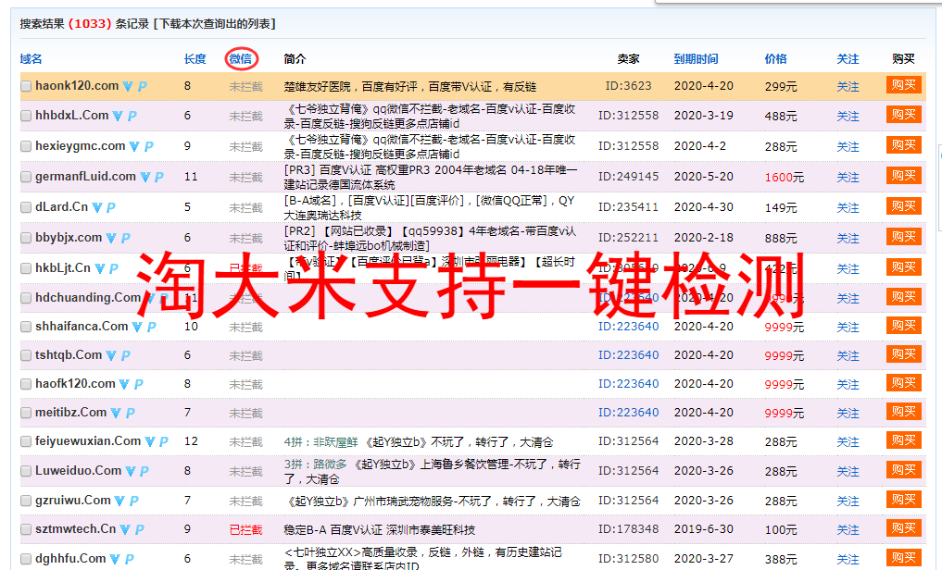Sort by the 价格 column header
This screenshot has height=570, width=942.
point(775,58)
